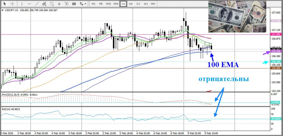The width and height of the screenshot is (283, 136).
Task: Switch to M15 timeframe
Action: click(x=108, y=4)
